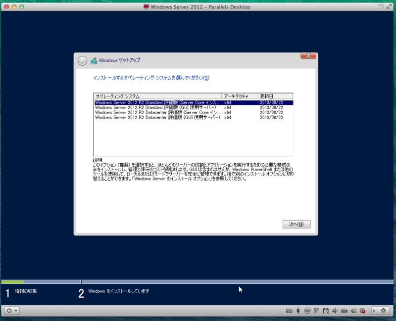
Task: Click the Windows Setup title icon
Action: click(x=94, y=60)
